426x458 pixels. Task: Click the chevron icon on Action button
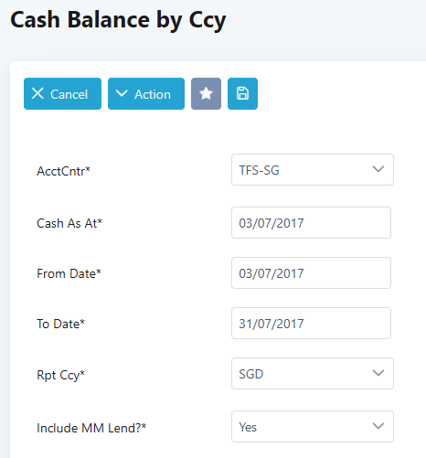click(122, 93)
